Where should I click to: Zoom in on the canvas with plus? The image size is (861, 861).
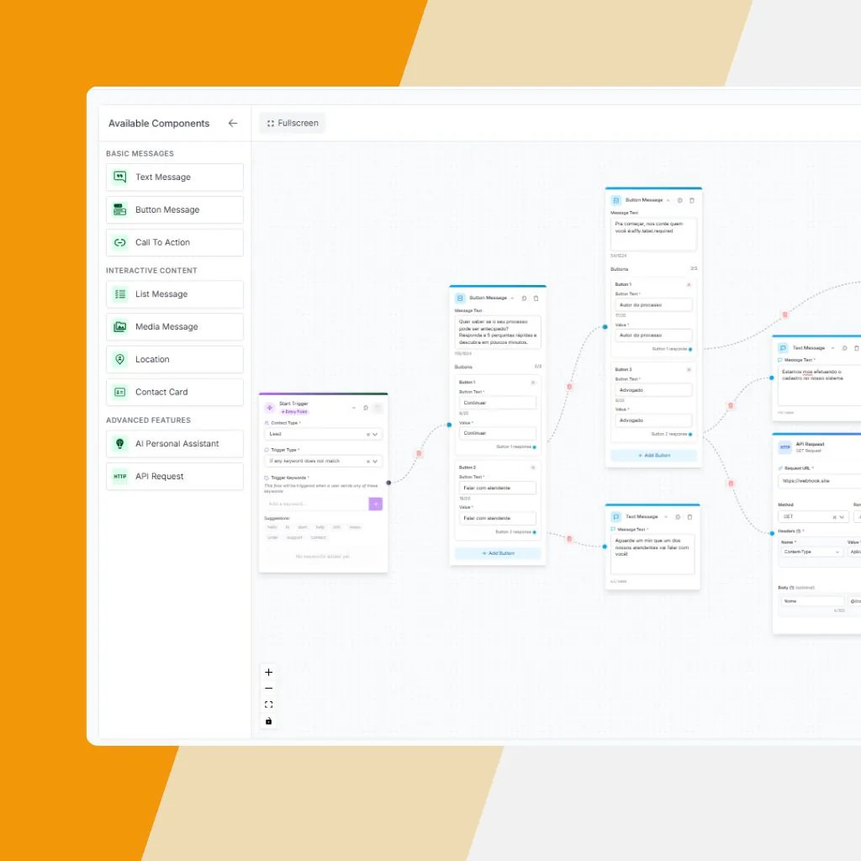268,673
